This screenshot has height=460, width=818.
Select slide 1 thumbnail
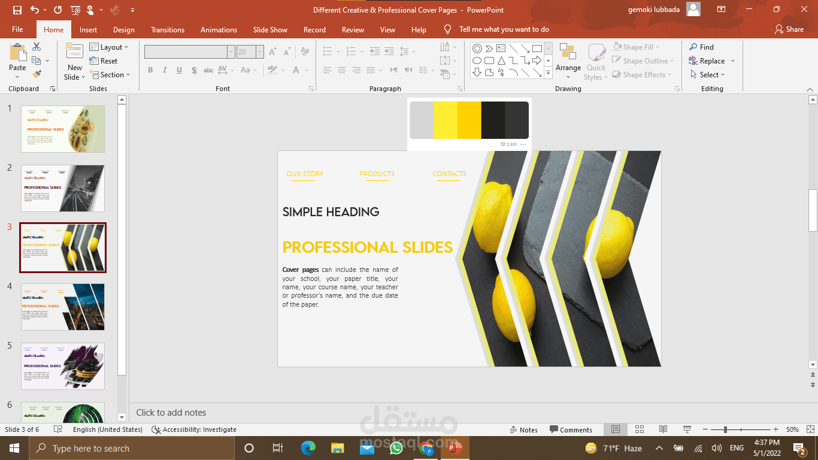point(63,129)
